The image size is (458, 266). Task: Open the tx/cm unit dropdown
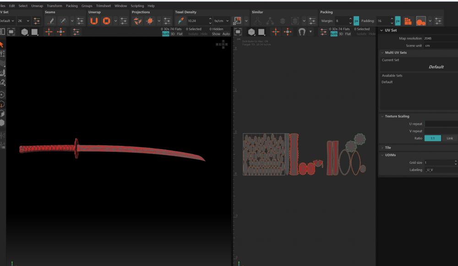coord(222,21)
